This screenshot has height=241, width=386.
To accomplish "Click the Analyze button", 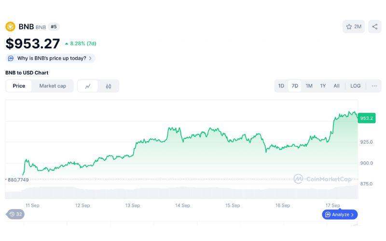I will (x=340, y=214).
